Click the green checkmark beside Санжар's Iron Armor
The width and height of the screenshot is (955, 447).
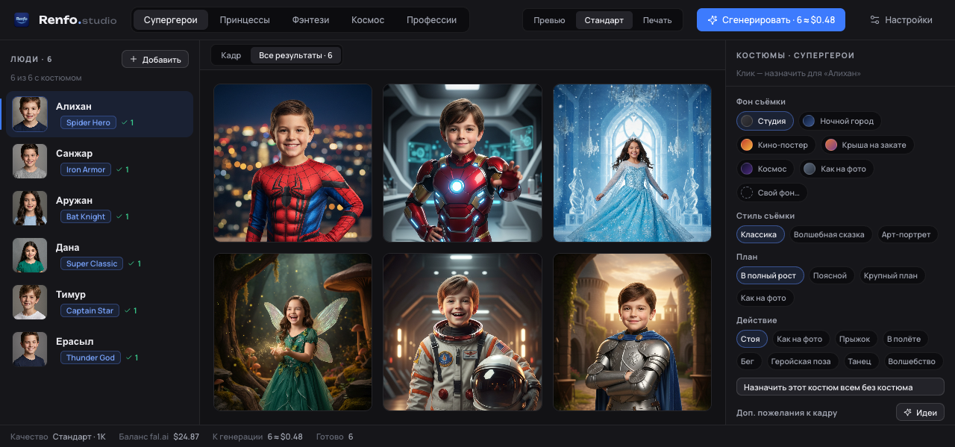[x=119, y=169]
